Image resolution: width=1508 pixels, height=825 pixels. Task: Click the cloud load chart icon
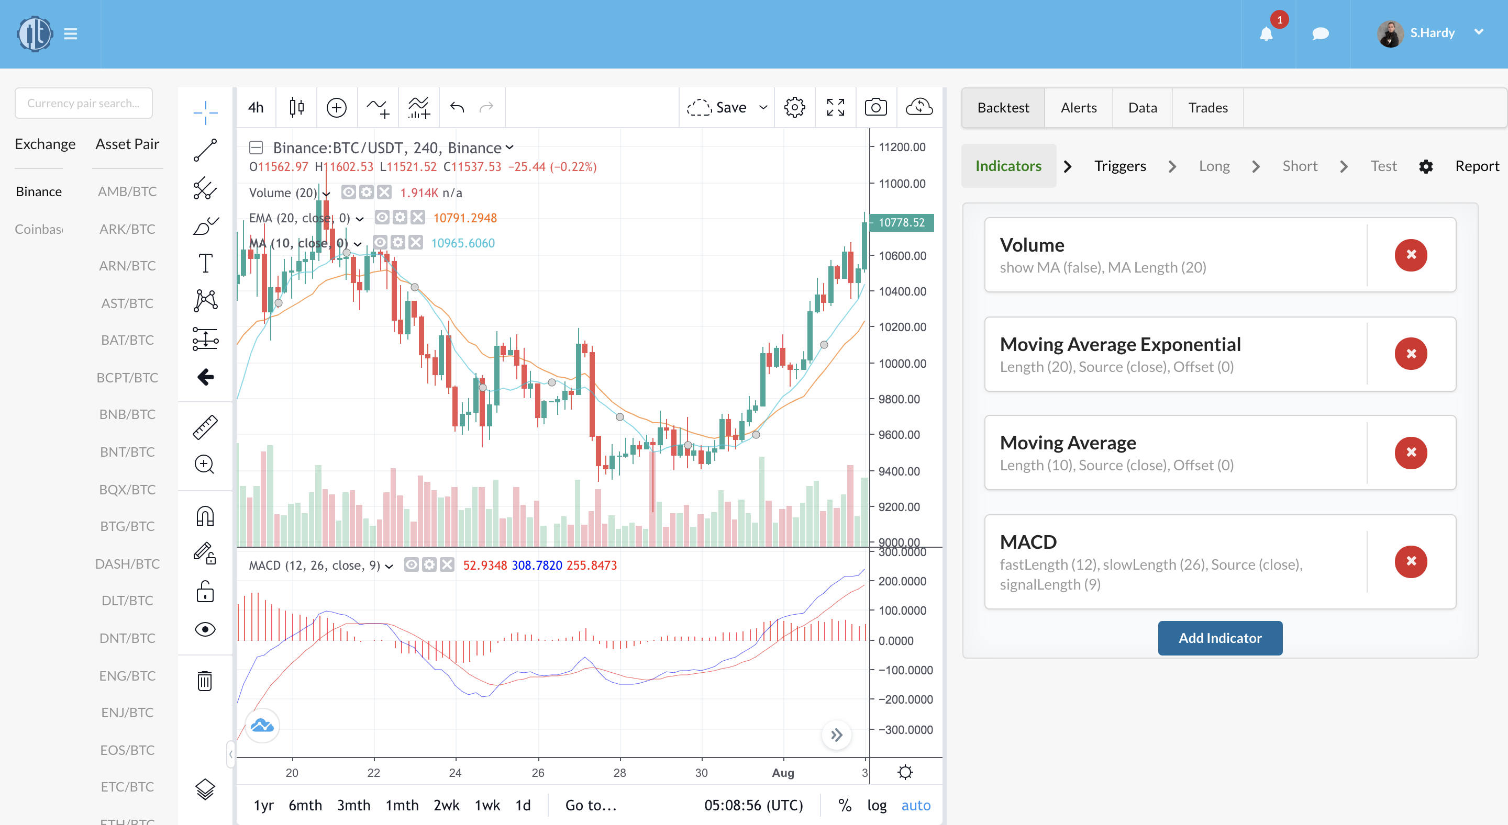(x=919, y=107)
